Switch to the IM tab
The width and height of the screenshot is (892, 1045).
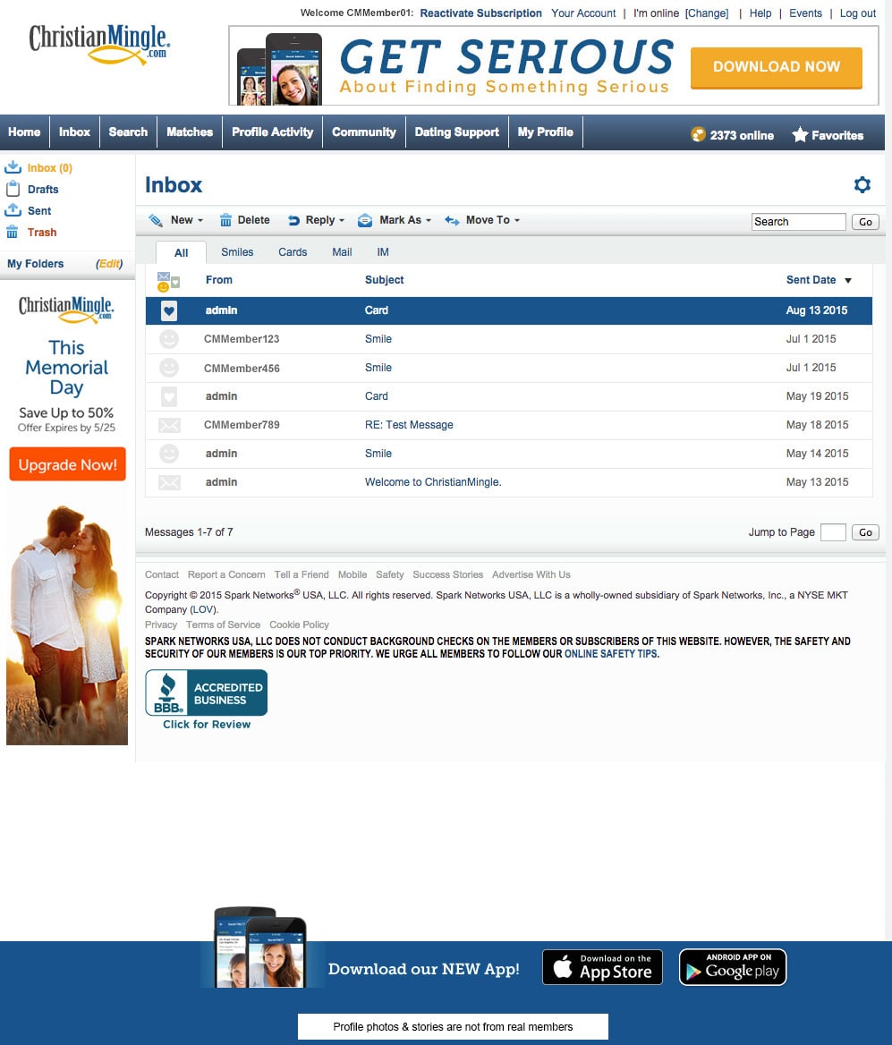tap(383, 252)
